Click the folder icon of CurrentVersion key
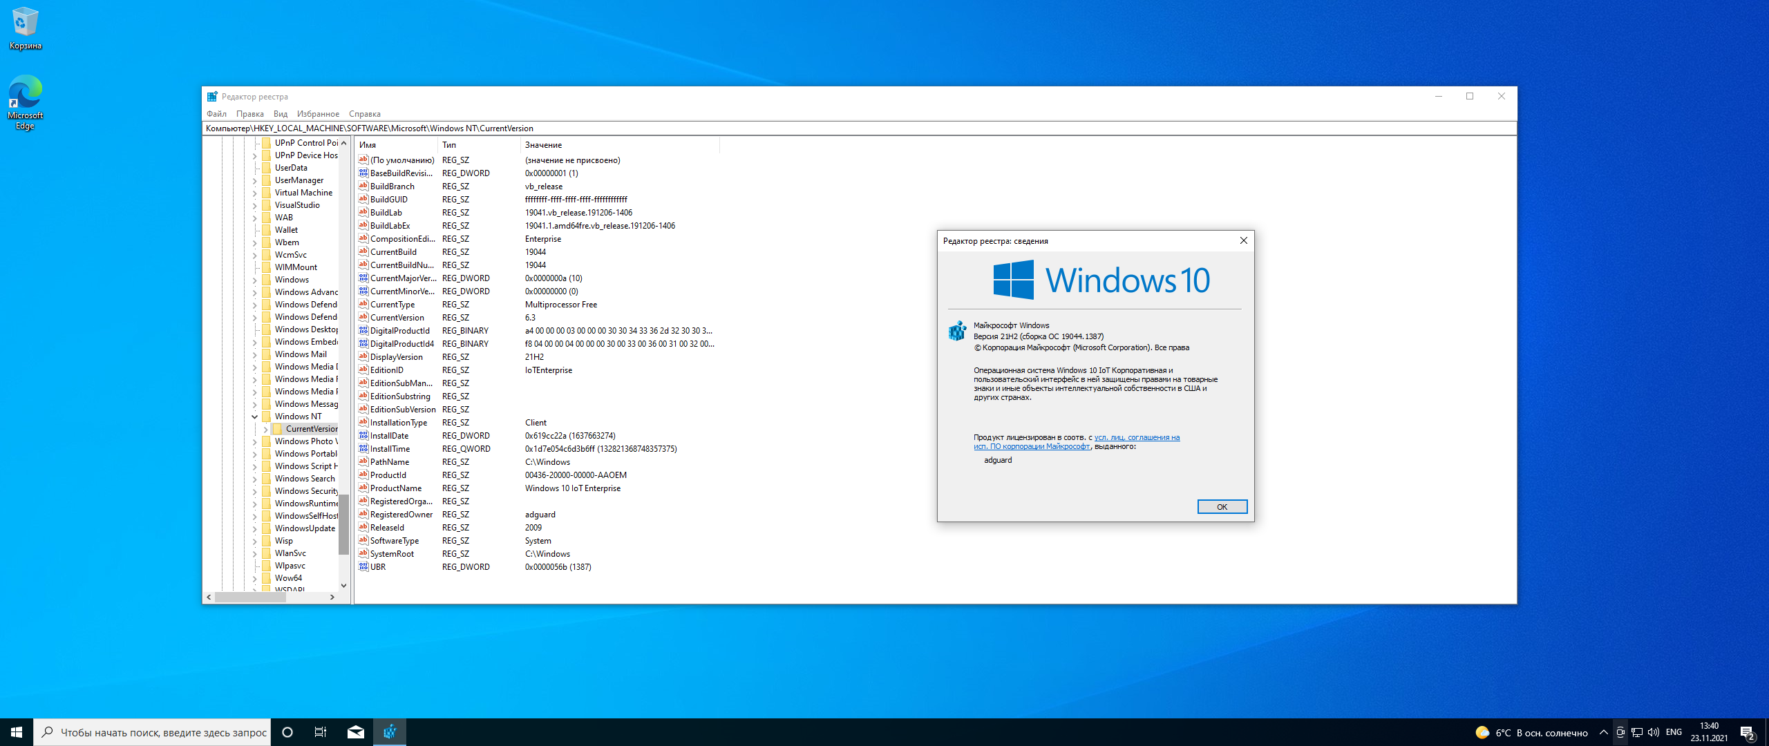The width and height of the screenshot is (1769, 746). click(x=278, y=429)
